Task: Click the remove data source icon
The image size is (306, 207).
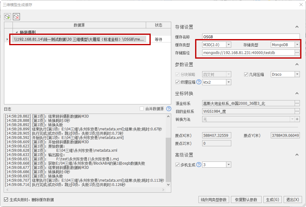Action: pos(17,16)
